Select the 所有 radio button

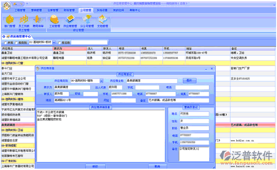[x=5, y=43]
